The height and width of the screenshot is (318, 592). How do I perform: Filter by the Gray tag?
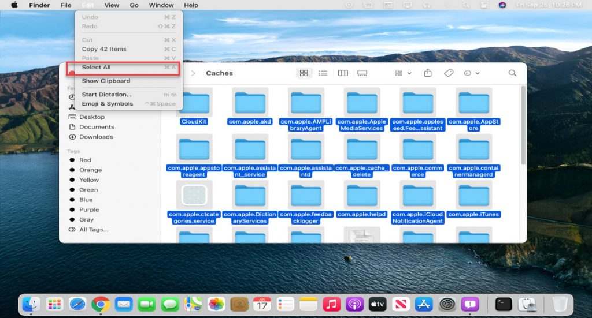pos(86,219)
